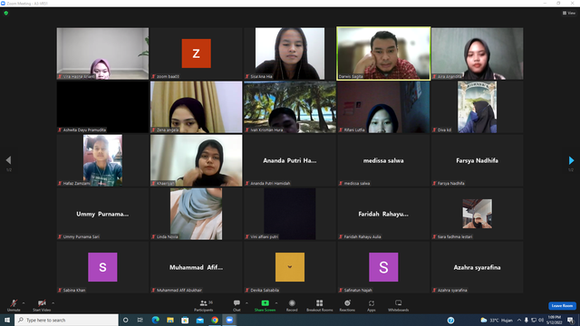Select the Ananda Putri Hamidah tile
Image resolution: width=580 pixels, height=326 pixels.
coord(290,160)
